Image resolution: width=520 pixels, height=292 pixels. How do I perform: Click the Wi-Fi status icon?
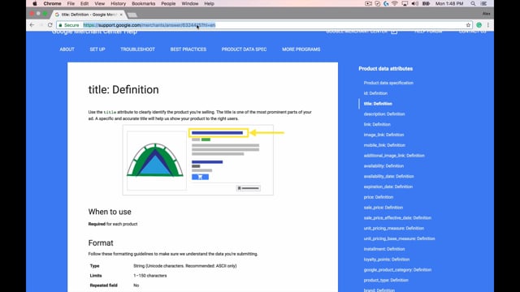coord(395,3)
